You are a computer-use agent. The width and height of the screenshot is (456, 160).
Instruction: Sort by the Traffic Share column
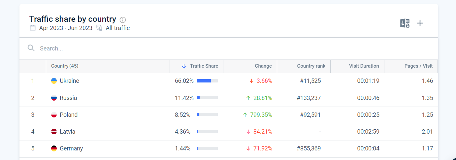tap(204, 66)
